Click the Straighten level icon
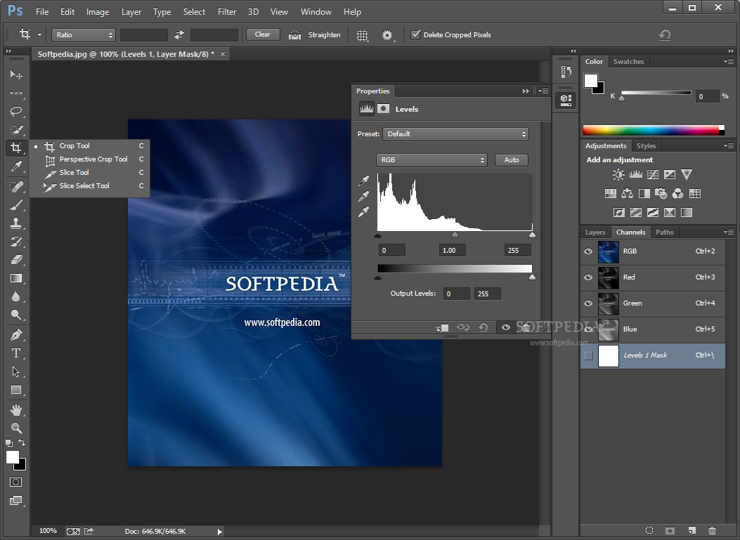The height and width of the screenshot is (540, 740). click(x=295, y=35)
